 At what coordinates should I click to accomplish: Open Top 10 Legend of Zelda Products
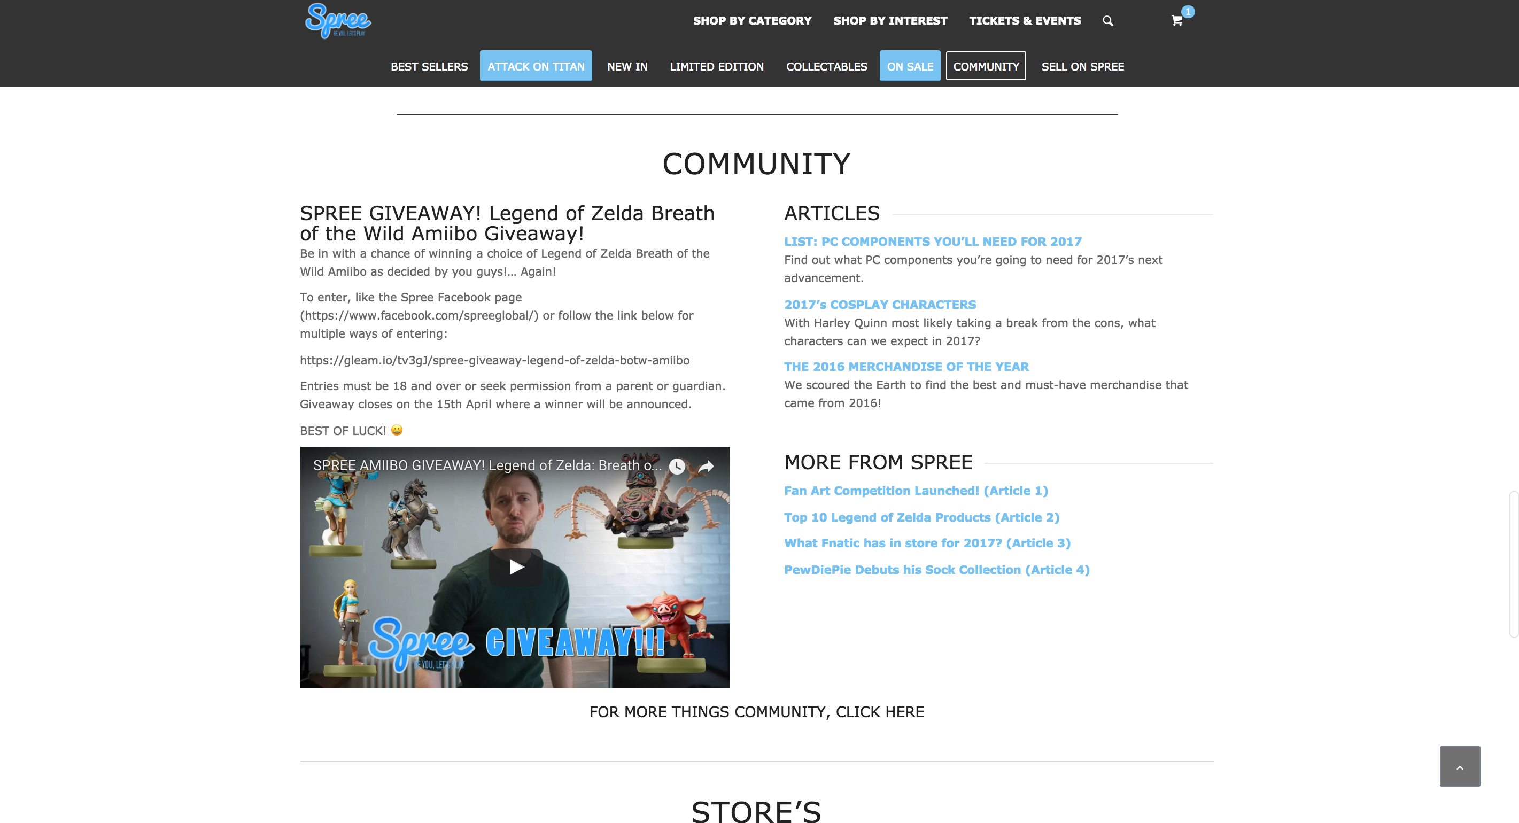point(921,518)
